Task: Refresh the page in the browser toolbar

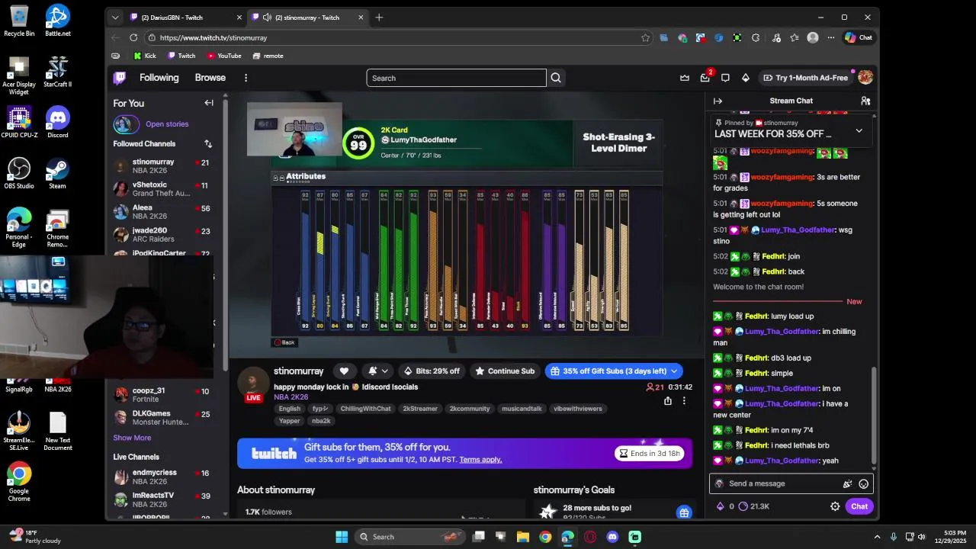Action: 133,37
